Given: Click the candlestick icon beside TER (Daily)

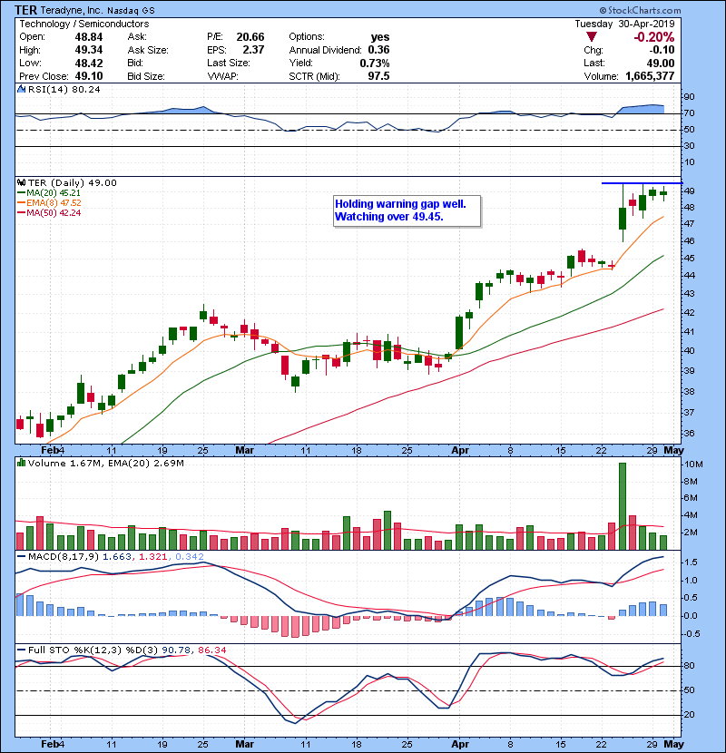Looking at the screenshot, I should click(x=21, y=182).
